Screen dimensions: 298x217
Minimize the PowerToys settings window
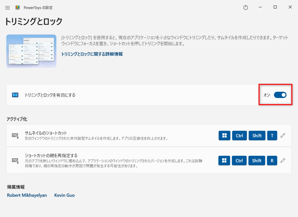pyautogui.click(x=260, y=7)
